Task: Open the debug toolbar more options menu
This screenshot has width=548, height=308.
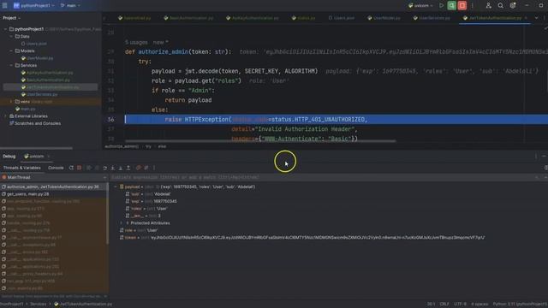Action: click(x=154, y=168)
